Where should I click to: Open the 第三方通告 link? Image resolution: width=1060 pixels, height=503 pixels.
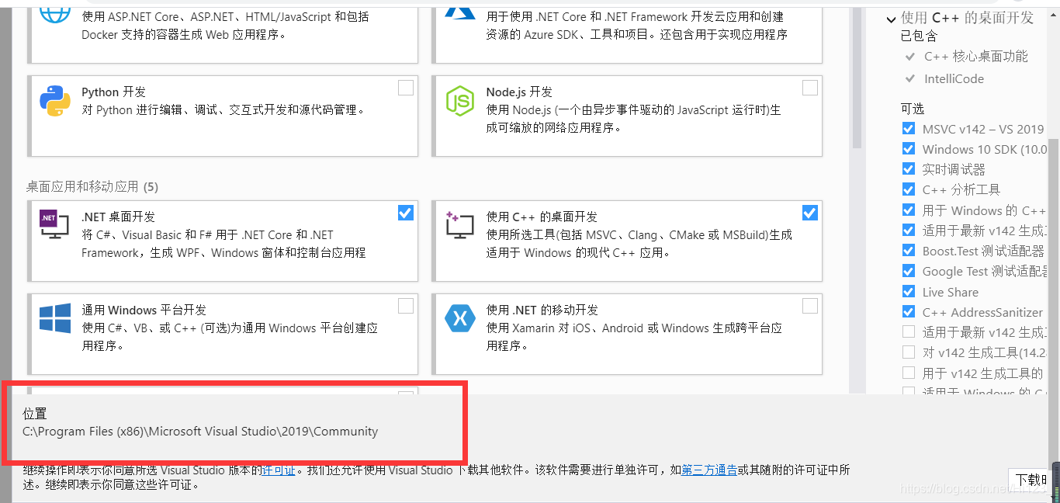point(709,470)
